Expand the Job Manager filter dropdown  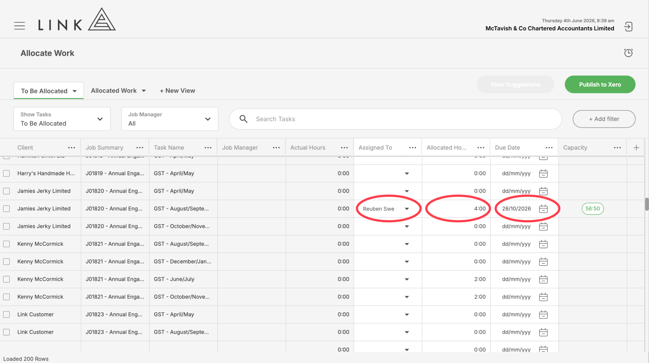[170, 119]
